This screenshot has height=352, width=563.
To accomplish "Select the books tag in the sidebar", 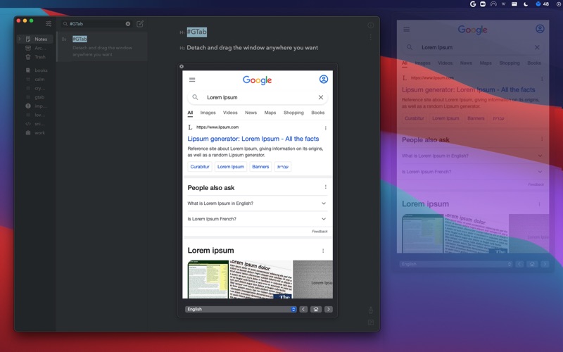I will pos(37,70).
